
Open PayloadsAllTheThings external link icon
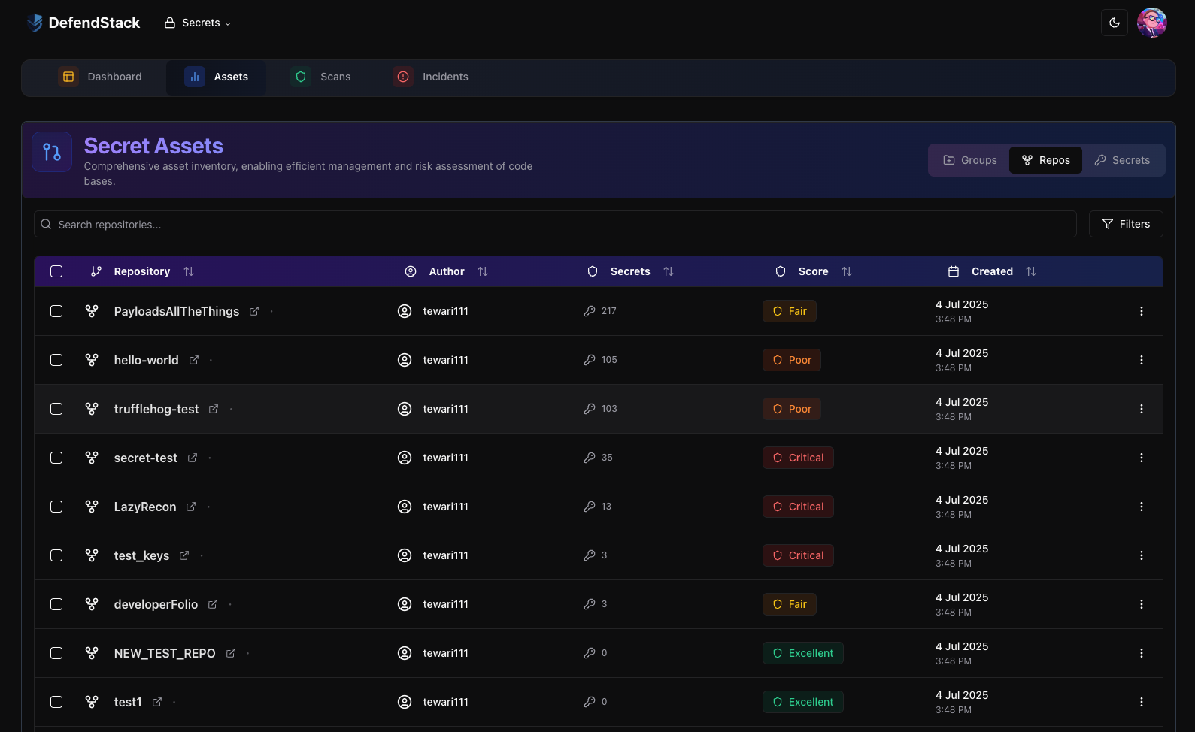pos(254,311)
